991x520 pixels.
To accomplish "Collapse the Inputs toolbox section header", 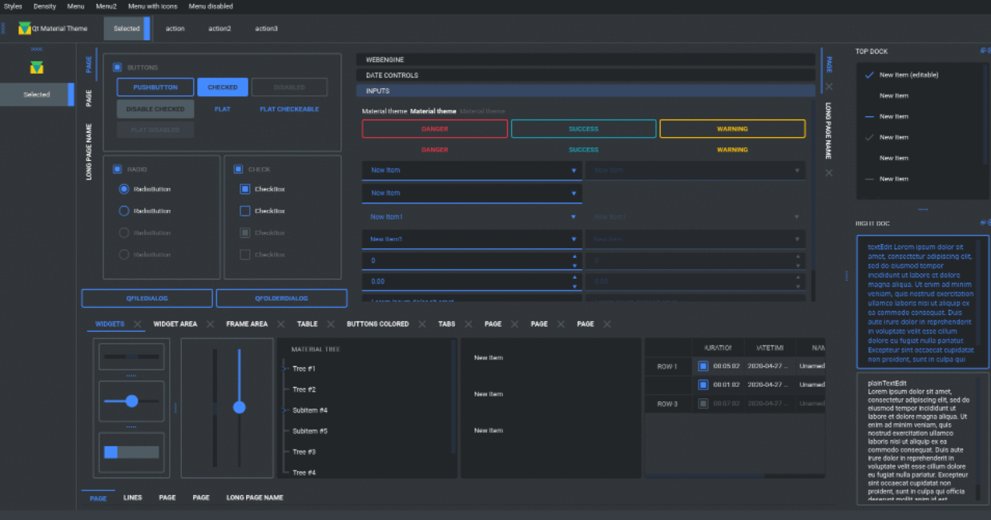I will point(586,91).
